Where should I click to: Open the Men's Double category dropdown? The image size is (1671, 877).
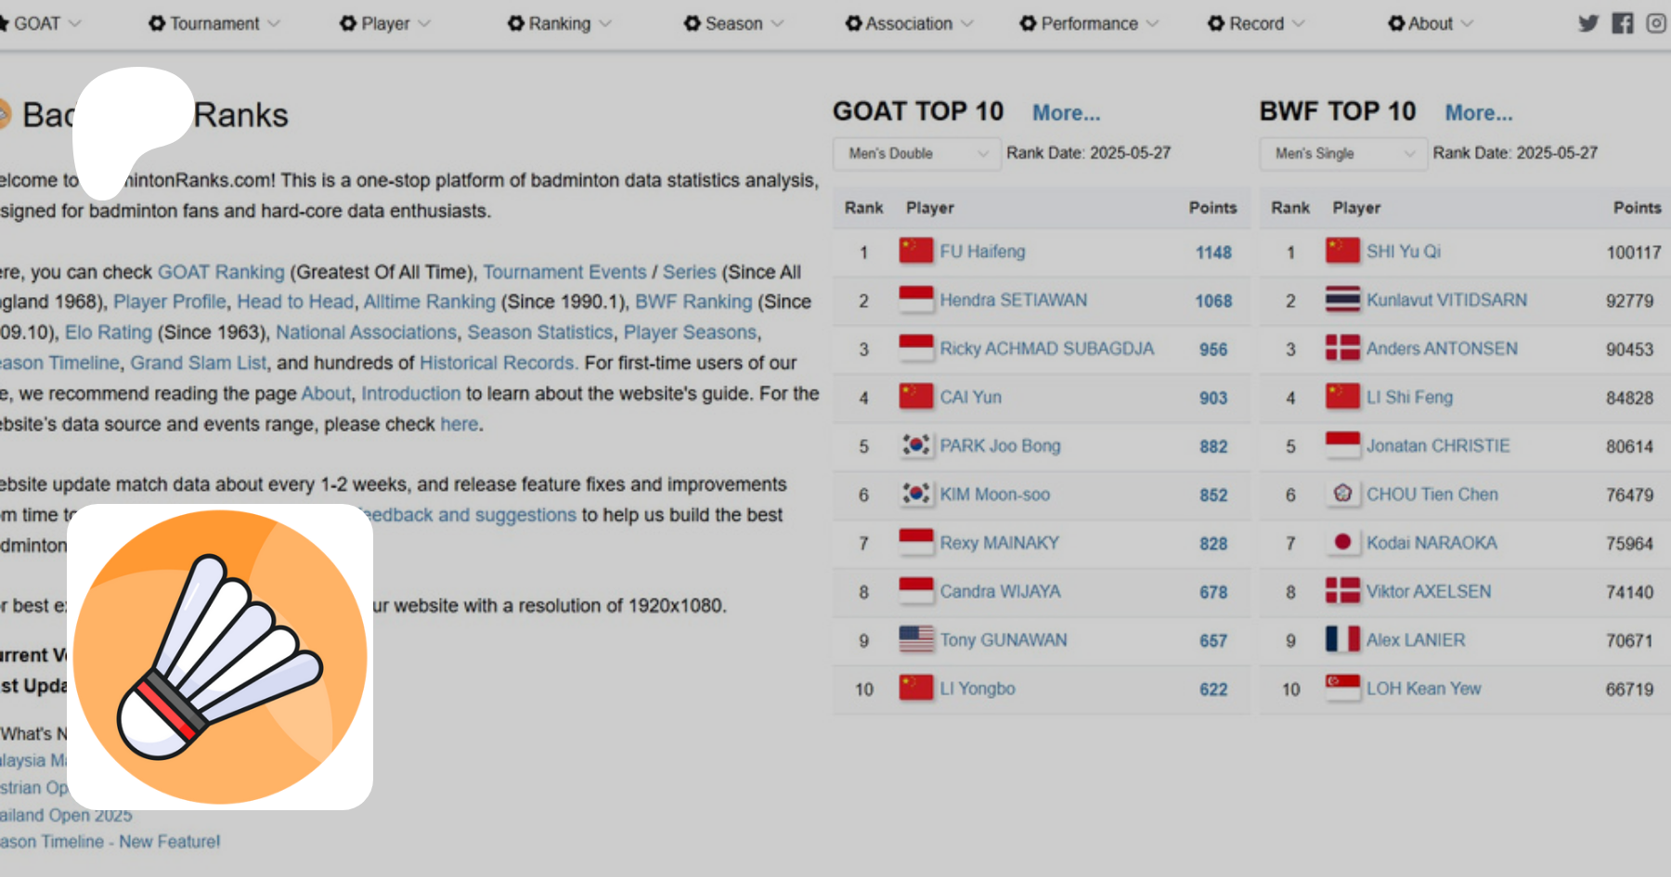(916, 153)
